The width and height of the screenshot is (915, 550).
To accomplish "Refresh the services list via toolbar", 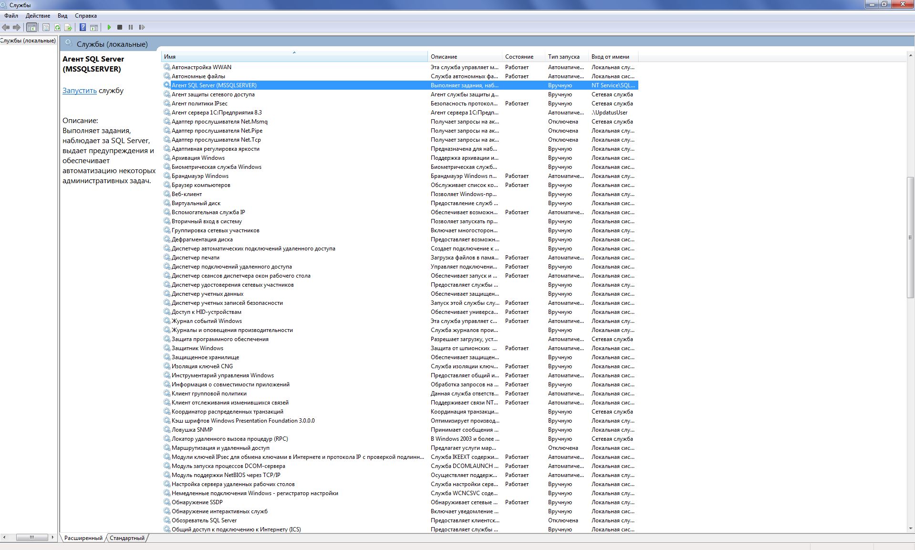I will 57,28.
